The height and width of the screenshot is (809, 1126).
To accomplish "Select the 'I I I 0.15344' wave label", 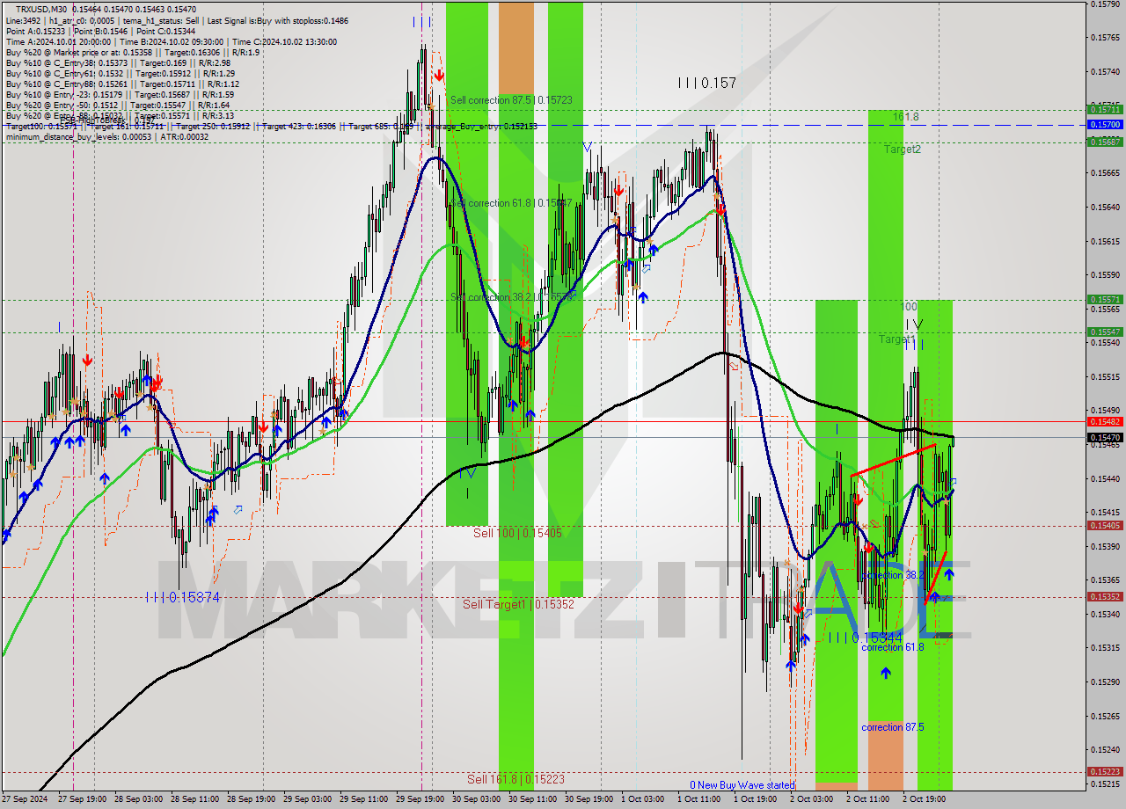I will pyautogui.click(x=866, y=638).
